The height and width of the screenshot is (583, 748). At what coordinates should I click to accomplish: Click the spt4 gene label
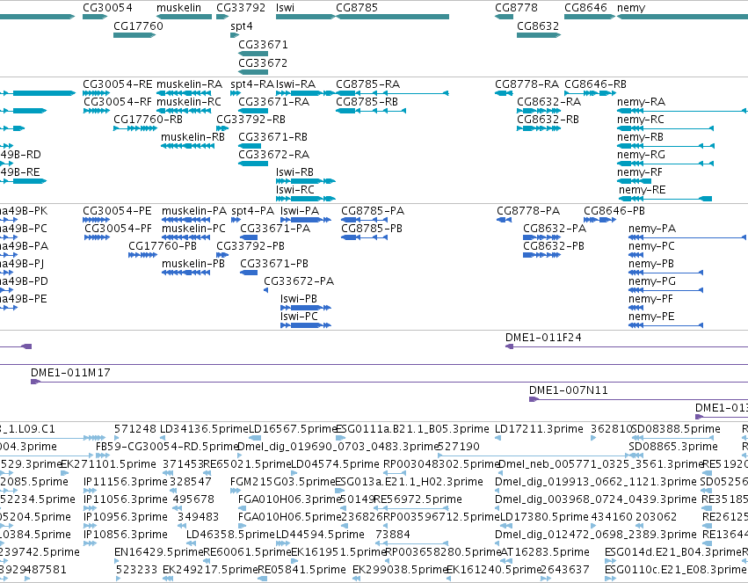click(x=242, y=26)
